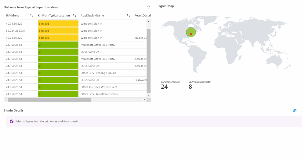Click the green 0 cell in the Office 365 Exchange Online row
The image size is (305, 159).
58,73
